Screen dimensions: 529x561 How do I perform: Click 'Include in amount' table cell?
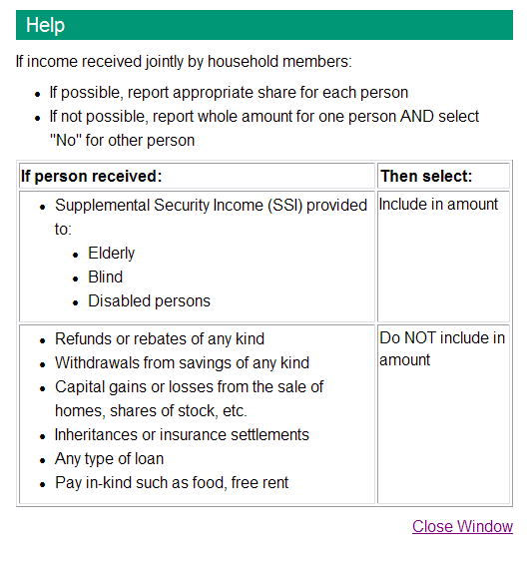[x=443, y=257]
